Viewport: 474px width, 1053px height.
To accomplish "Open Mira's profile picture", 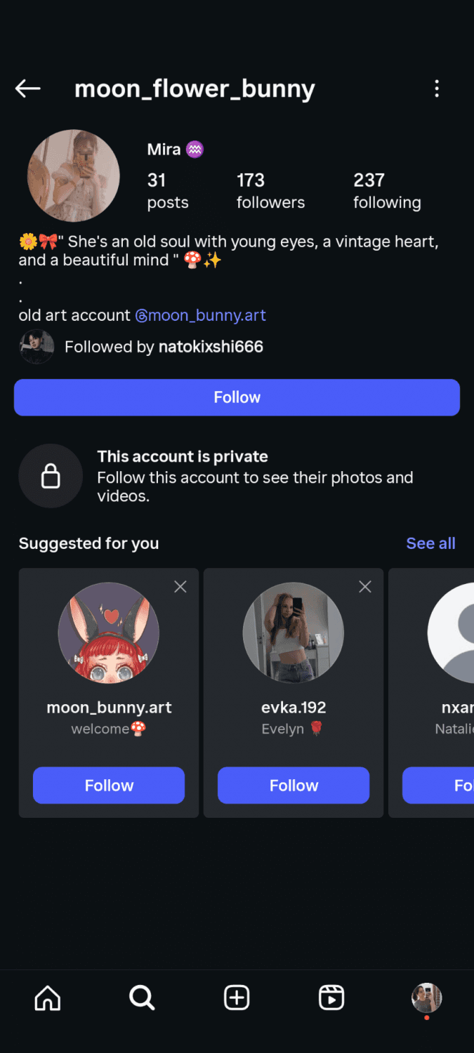I will point(74,175).
